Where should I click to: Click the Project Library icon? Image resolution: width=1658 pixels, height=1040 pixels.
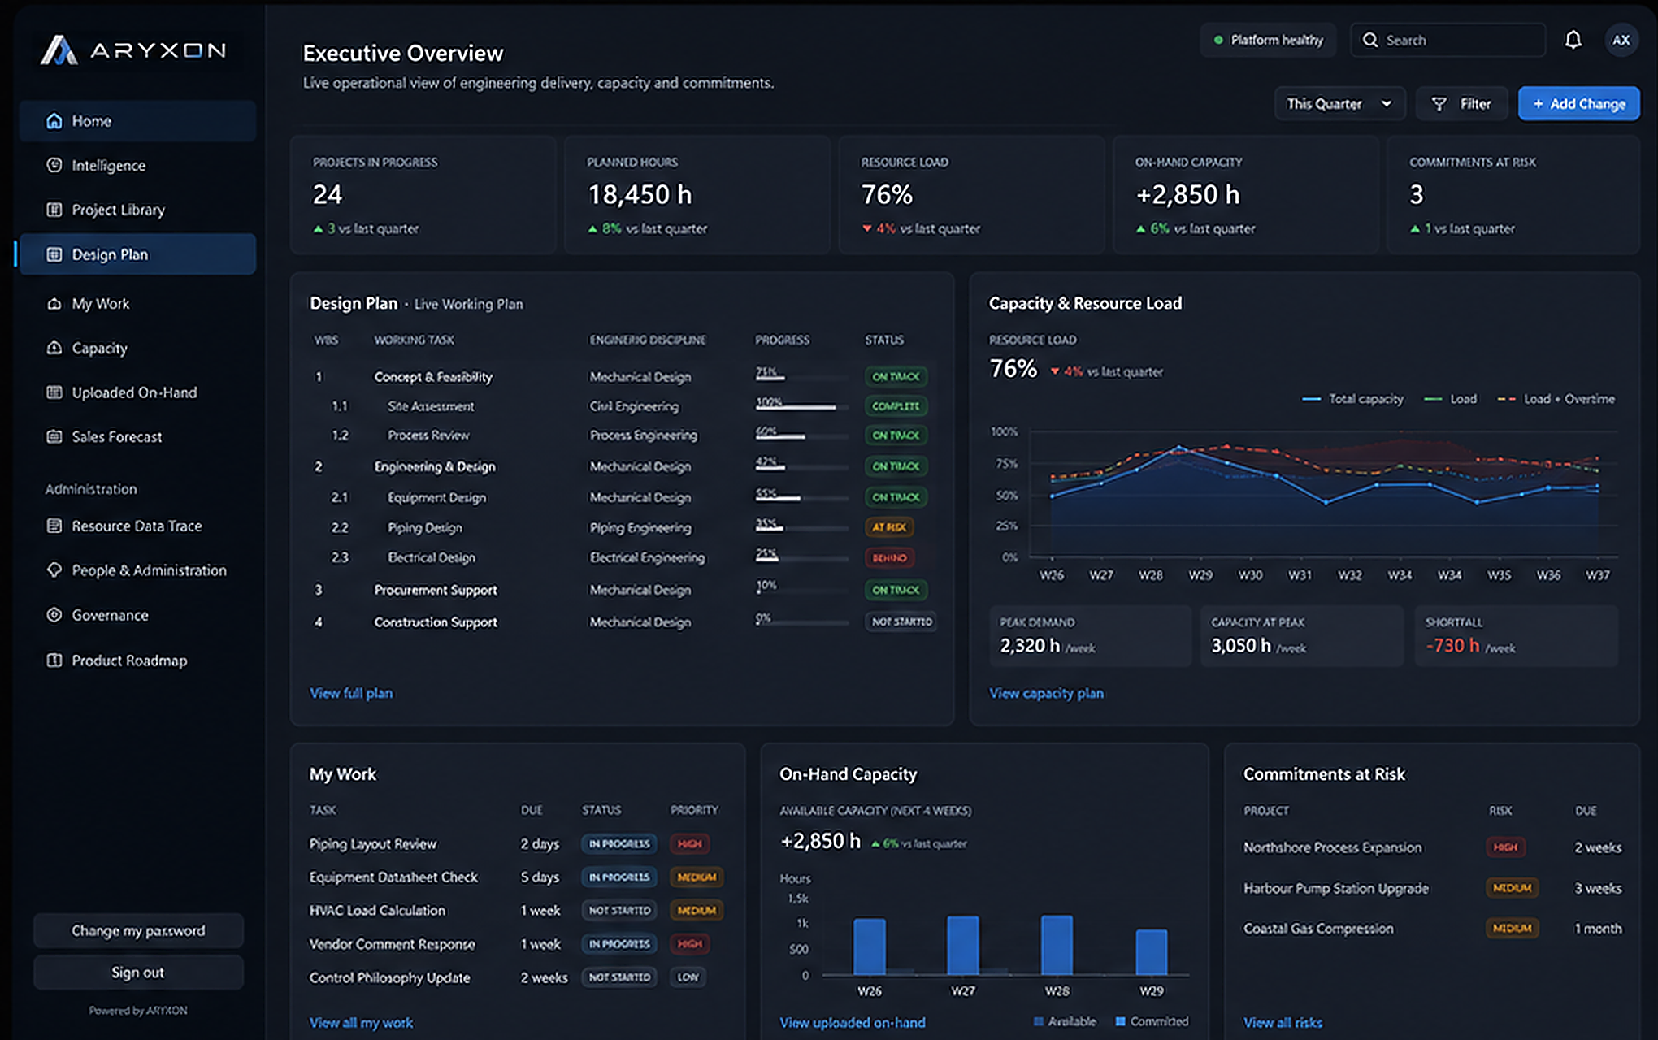(x=54, y=210)
